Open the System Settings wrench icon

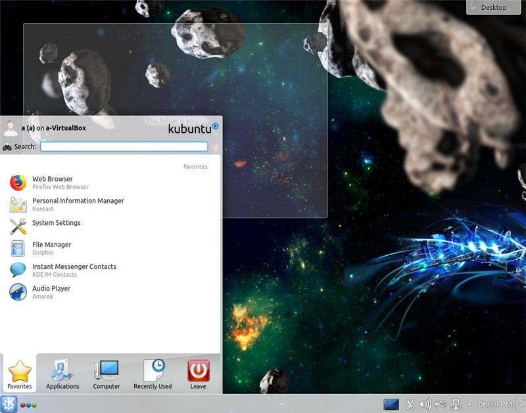[x=18, y=226]
